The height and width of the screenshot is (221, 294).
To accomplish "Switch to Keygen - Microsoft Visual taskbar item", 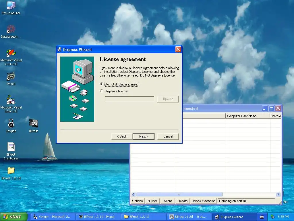I will click(53, 217).
